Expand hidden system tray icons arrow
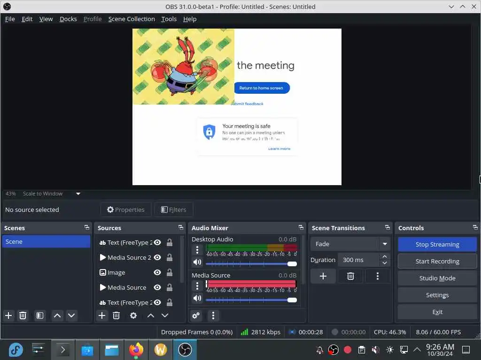This screenshot has height=360, width=481. pos(417,350)
